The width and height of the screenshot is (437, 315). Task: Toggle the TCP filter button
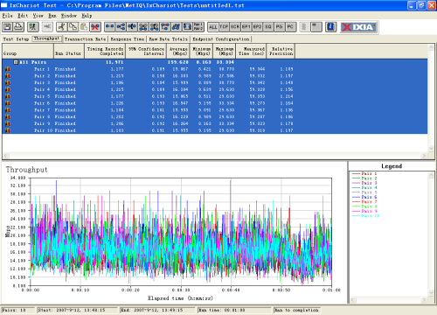pos(224,27)
